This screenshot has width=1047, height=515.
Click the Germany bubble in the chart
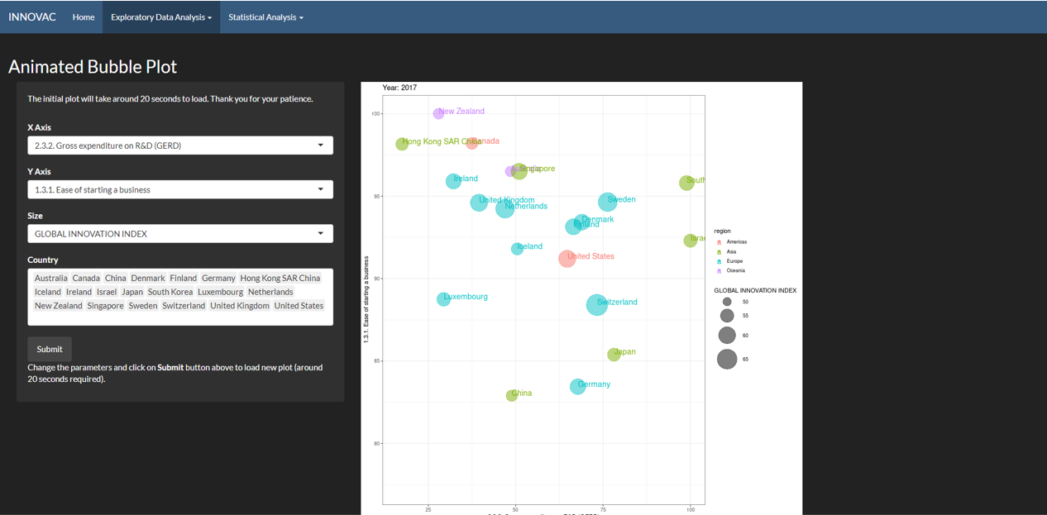point(577,386)
